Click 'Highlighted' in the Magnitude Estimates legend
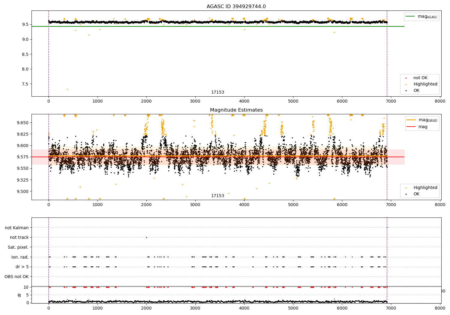The height and width of the screenshot is (315, 450). [425, 188]
